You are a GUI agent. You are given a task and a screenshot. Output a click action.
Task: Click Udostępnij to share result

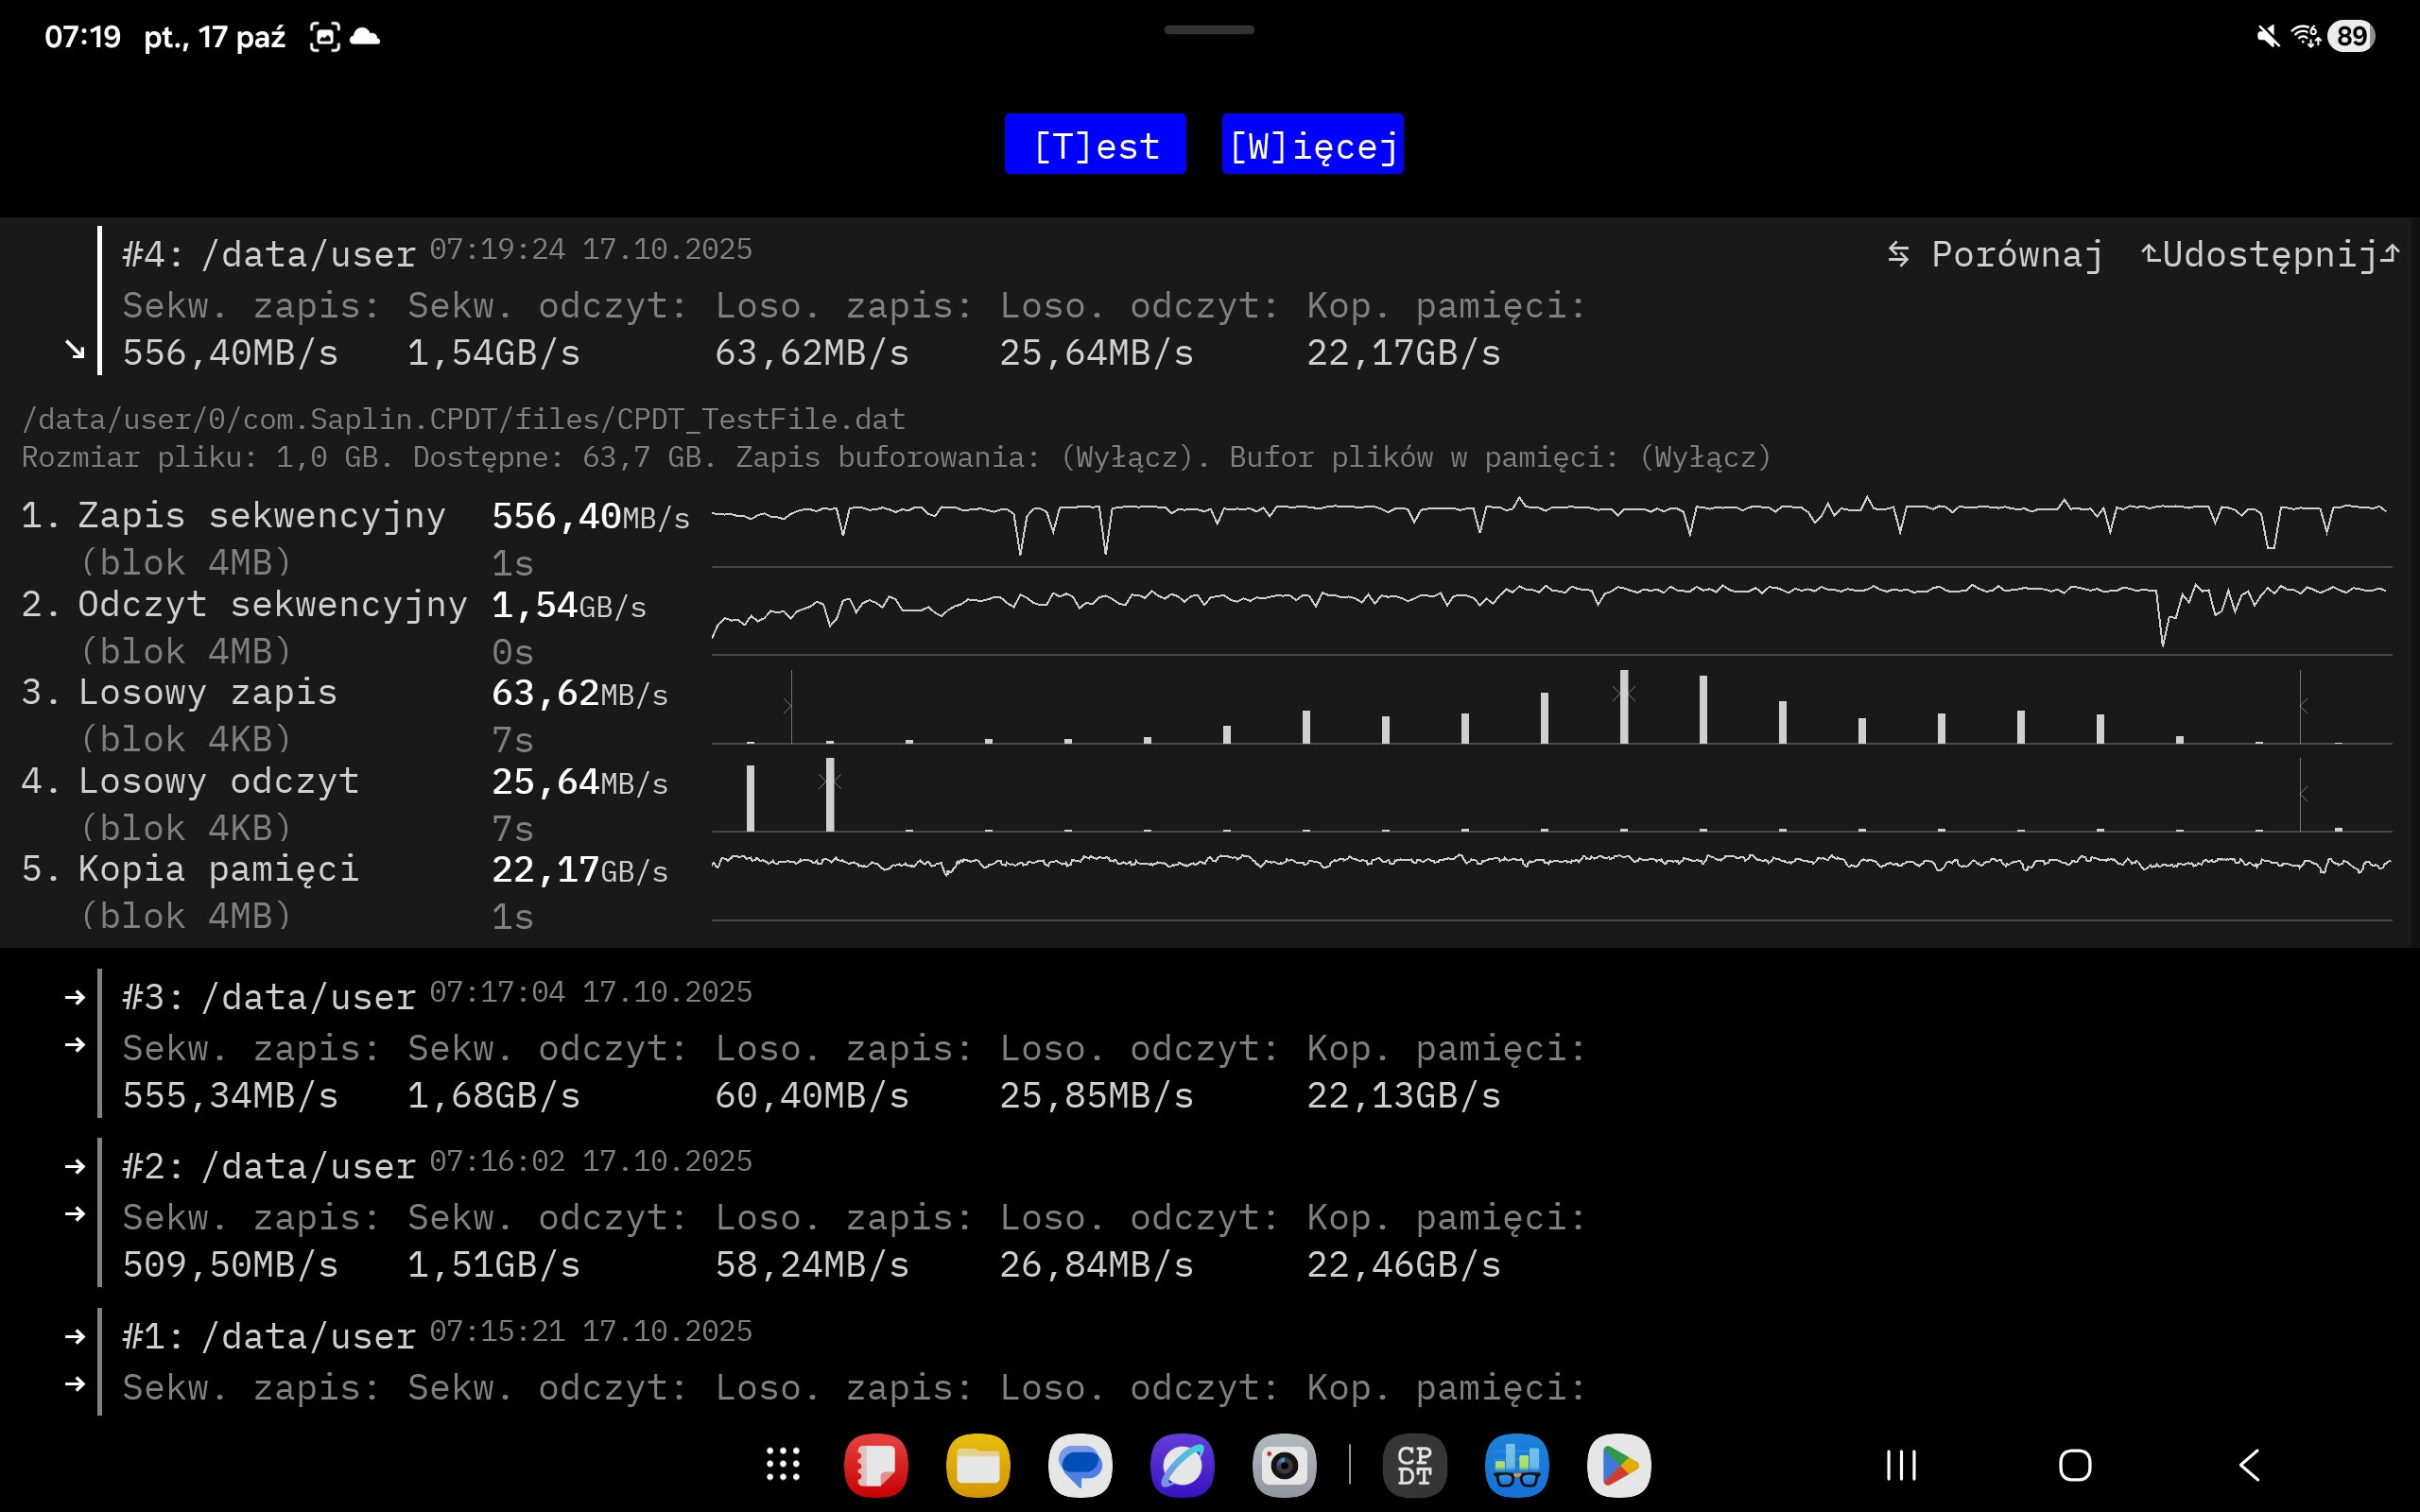[2269, 255]
